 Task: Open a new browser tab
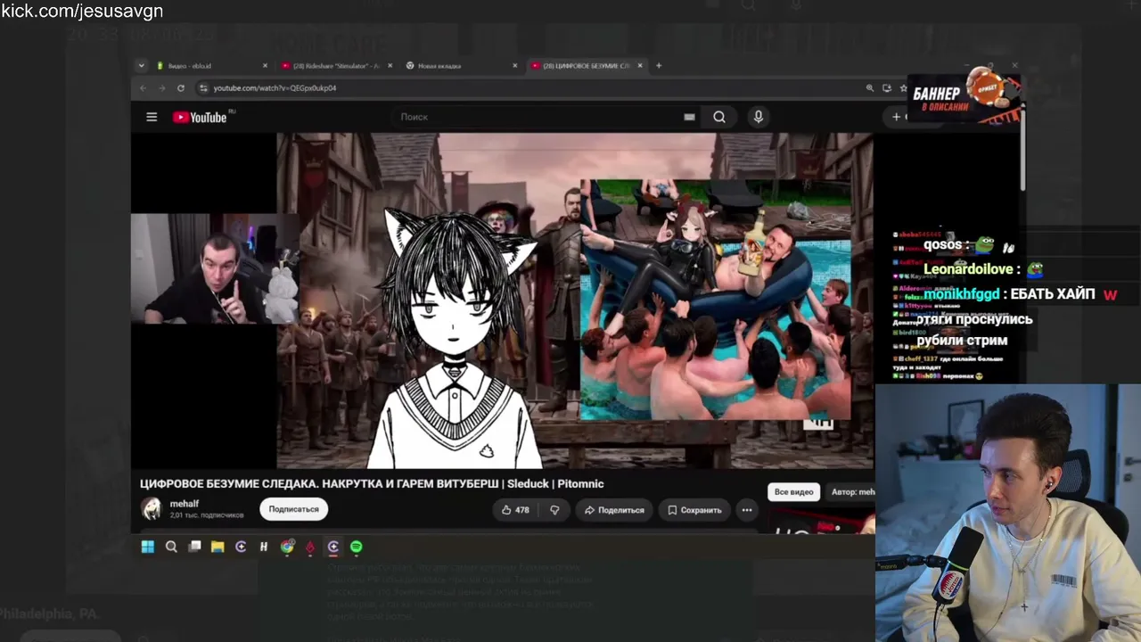tap(659, 66)
